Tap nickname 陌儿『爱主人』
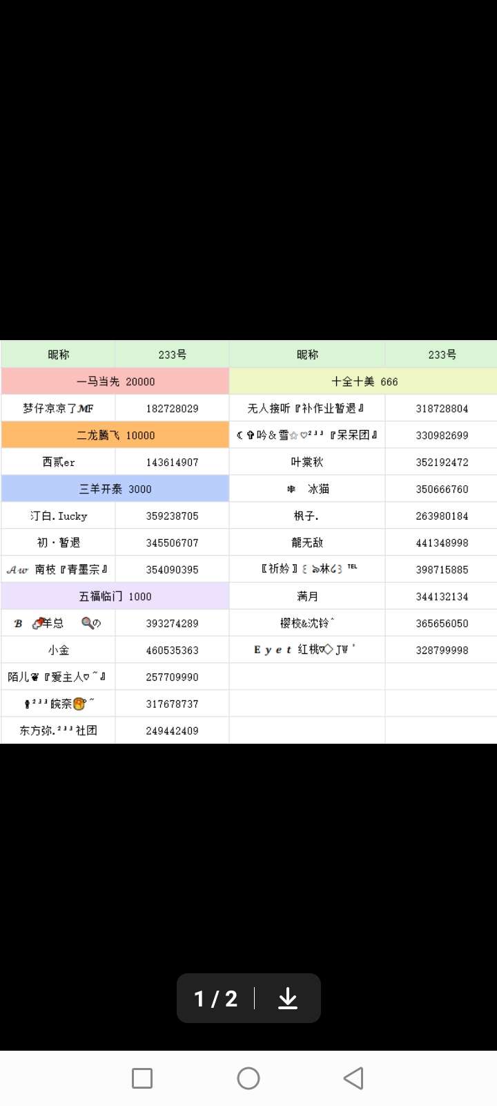The image size is (497, 1106). 57,677
